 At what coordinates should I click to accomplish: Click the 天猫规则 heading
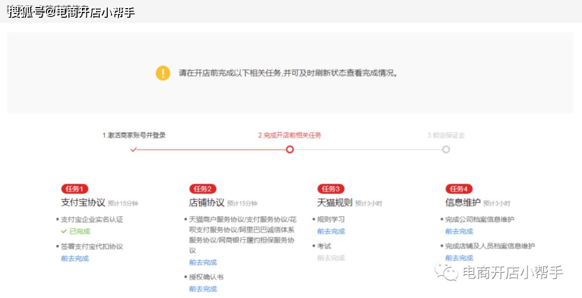click(335, 202)
